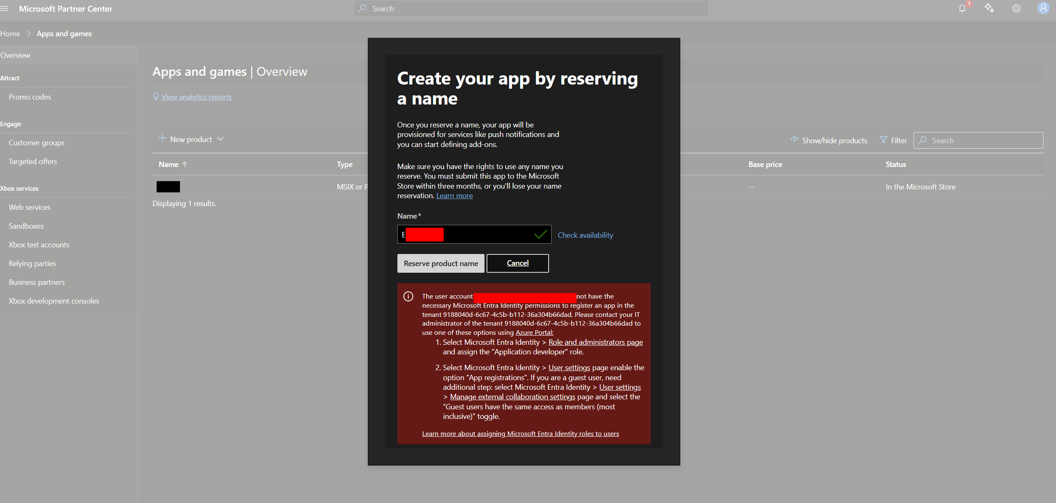The height and width of the screenshot is (503, 1056).
Task: Click the info icon in error banner
Action: 408,296
